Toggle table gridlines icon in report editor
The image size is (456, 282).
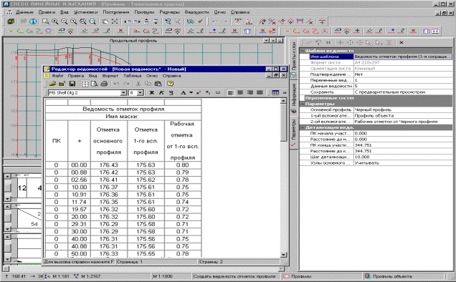[85, 84]
